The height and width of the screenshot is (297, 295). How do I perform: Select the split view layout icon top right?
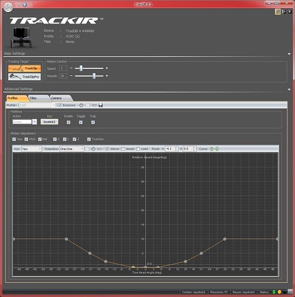click(x=284, y=12)
